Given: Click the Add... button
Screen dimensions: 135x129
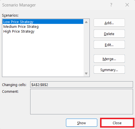Looking at the screenshot, I should click(x=109, y=23).
